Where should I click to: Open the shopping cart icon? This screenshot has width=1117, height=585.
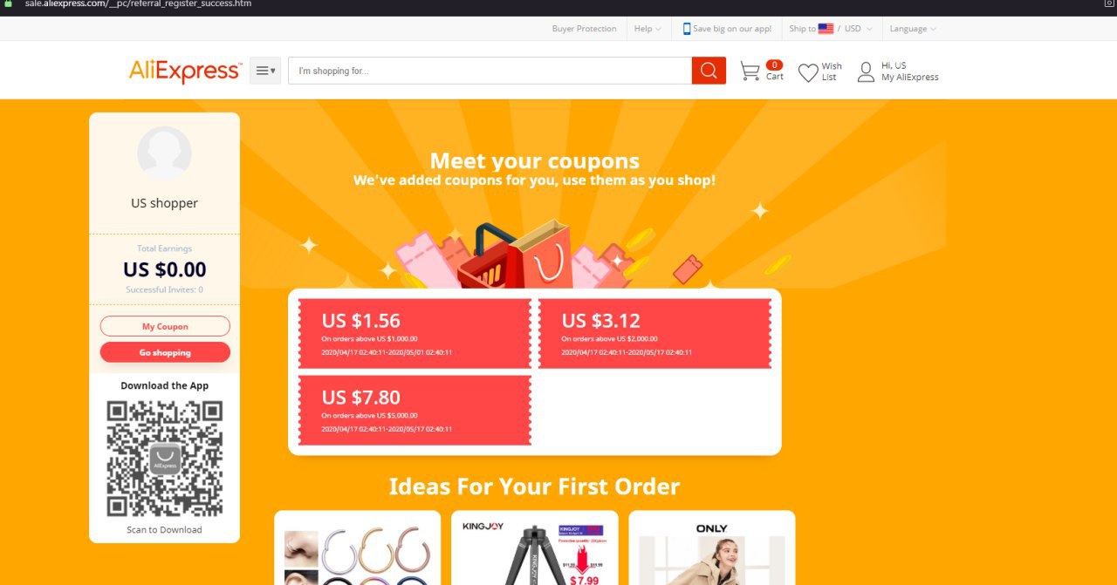750,71
